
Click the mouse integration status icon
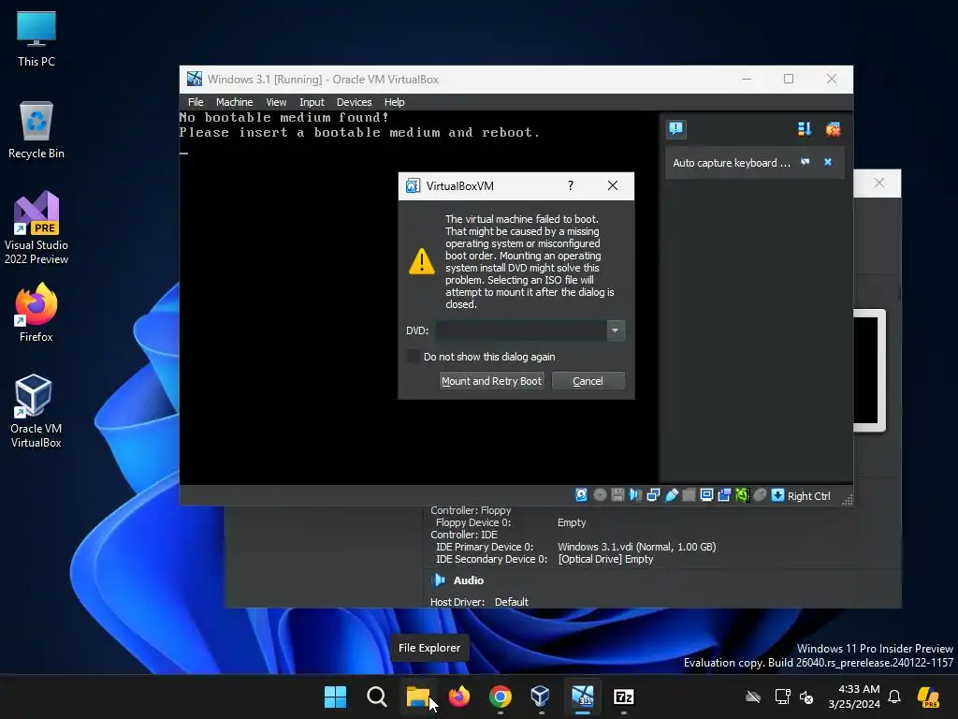760,495
